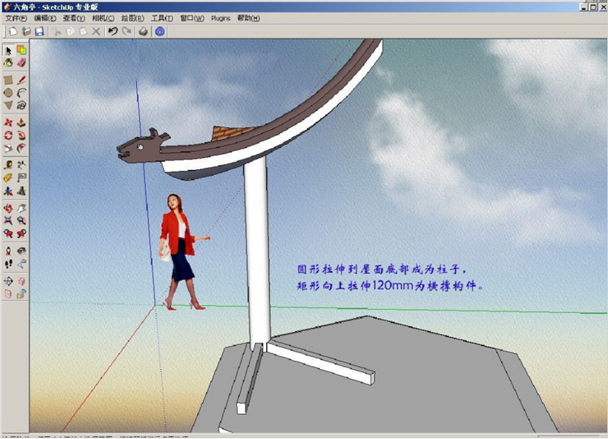
Task: Pick the Freehand scribble tool
Action: [21, 105]
